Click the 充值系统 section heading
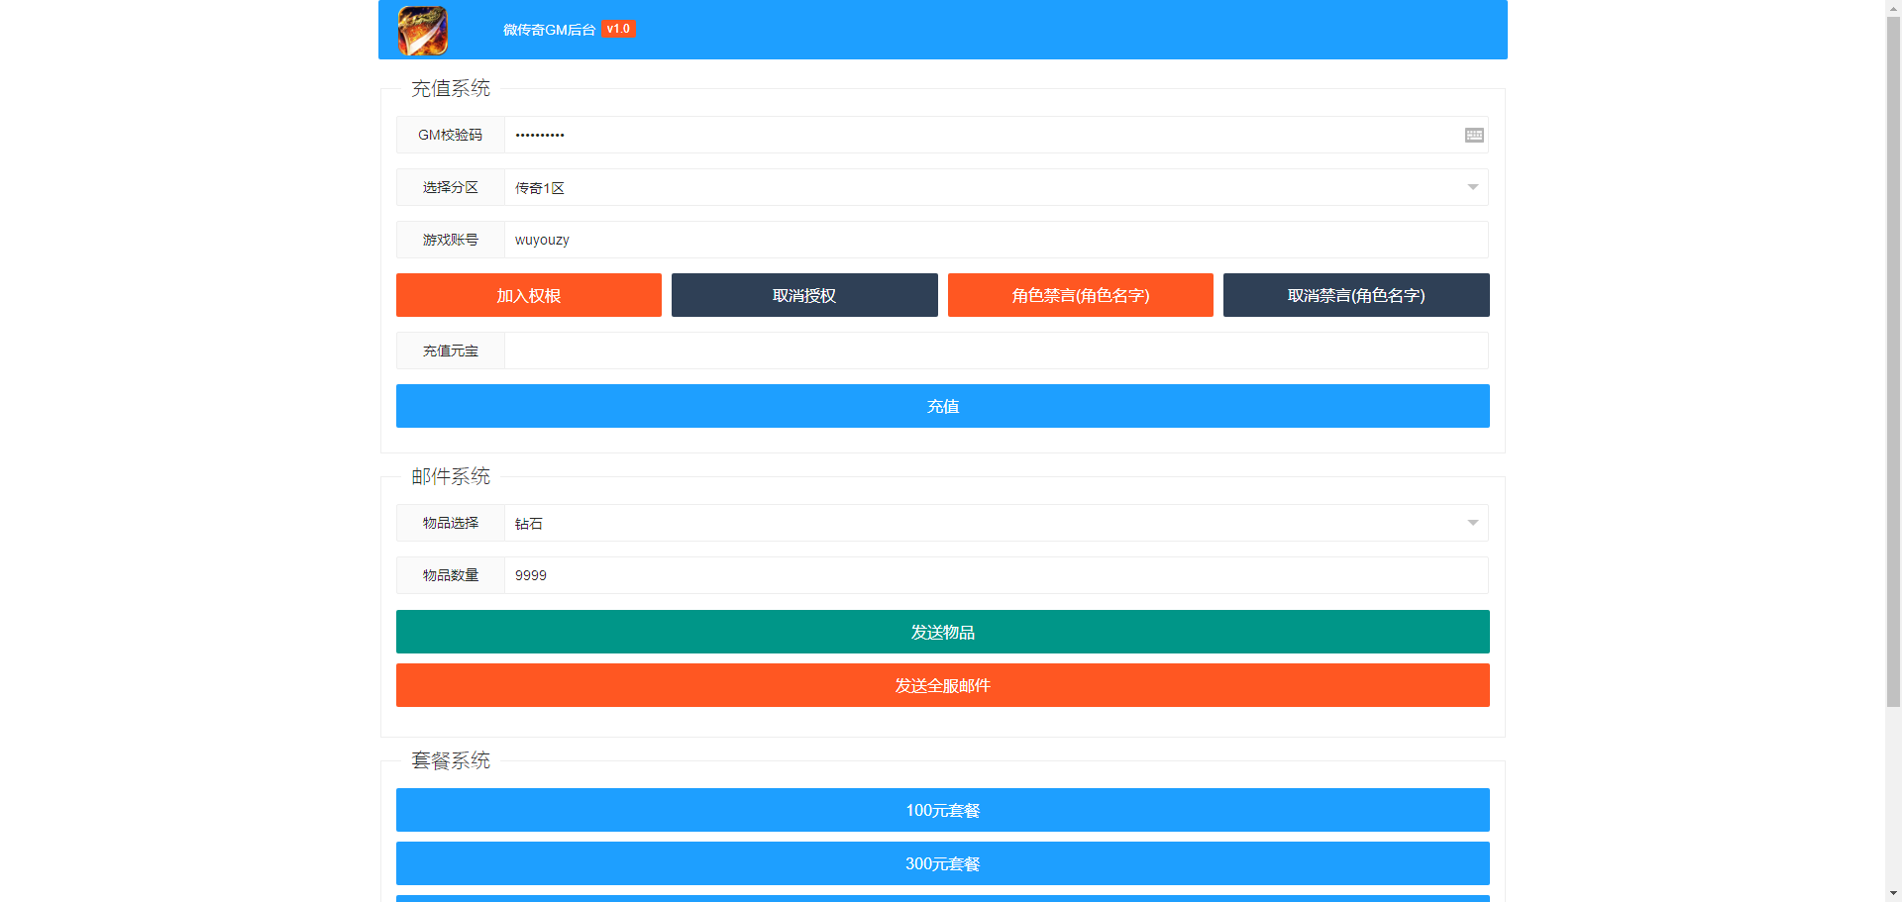Image resolution: width=1902 pixels, height=902 pixels. coord(451,88)
